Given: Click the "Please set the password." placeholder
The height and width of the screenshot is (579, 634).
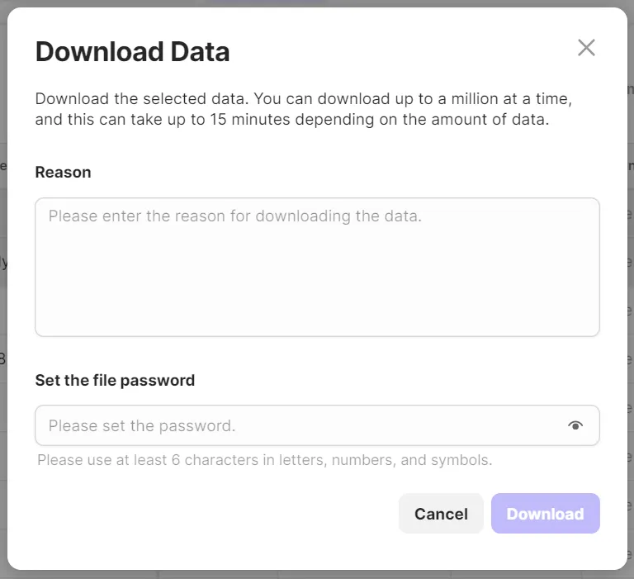Looking at the screenshot, I should [x=142, y=426].
